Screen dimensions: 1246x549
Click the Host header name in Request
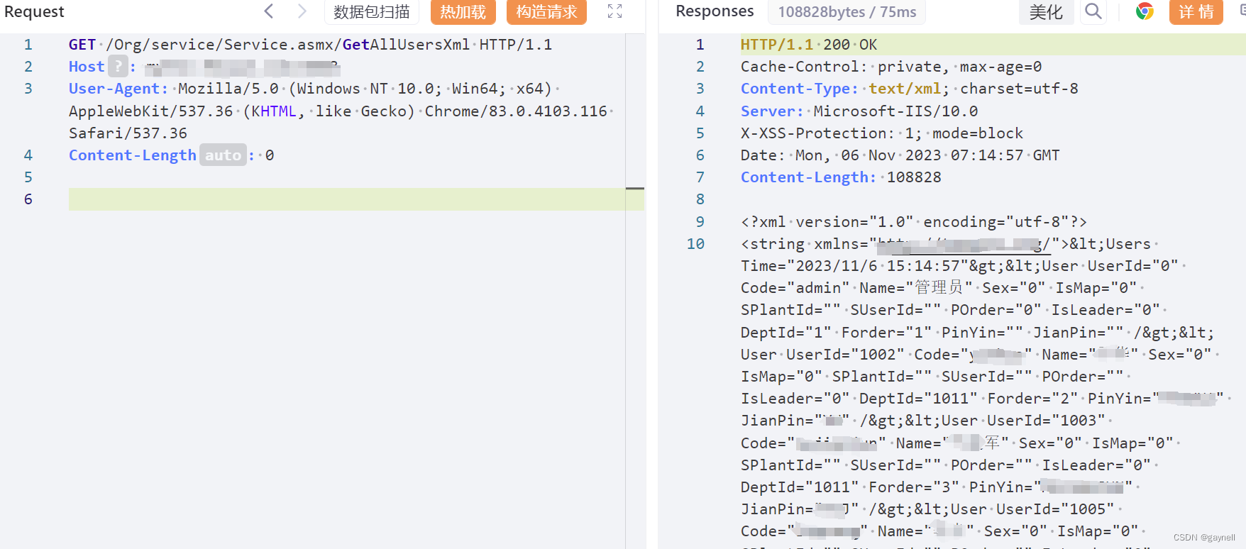click(87, 67)
